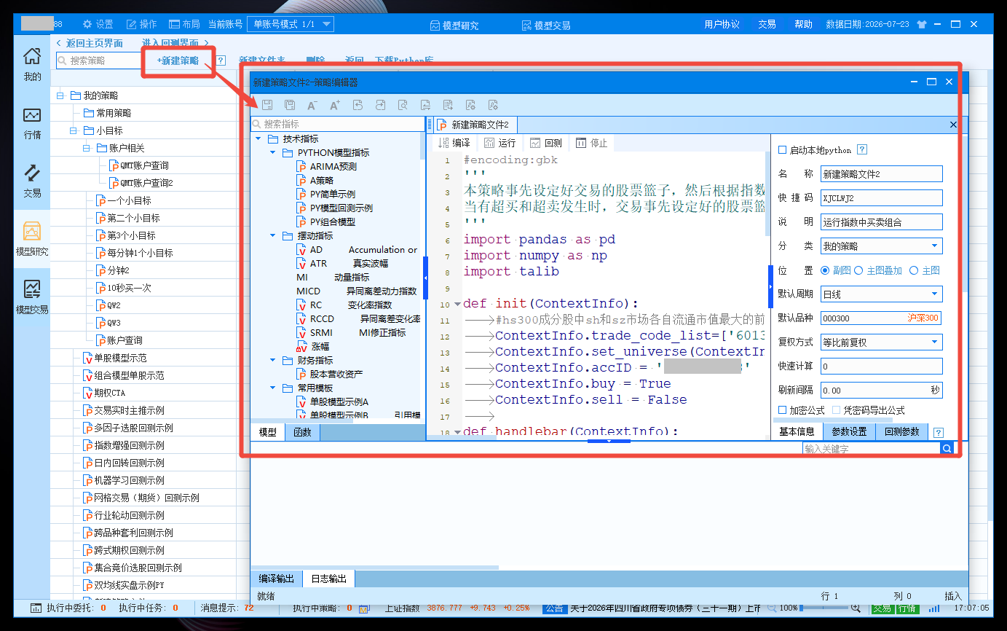
Task: Open the 分类 我的策略 dropdown
Action: [x=882, y=246]
